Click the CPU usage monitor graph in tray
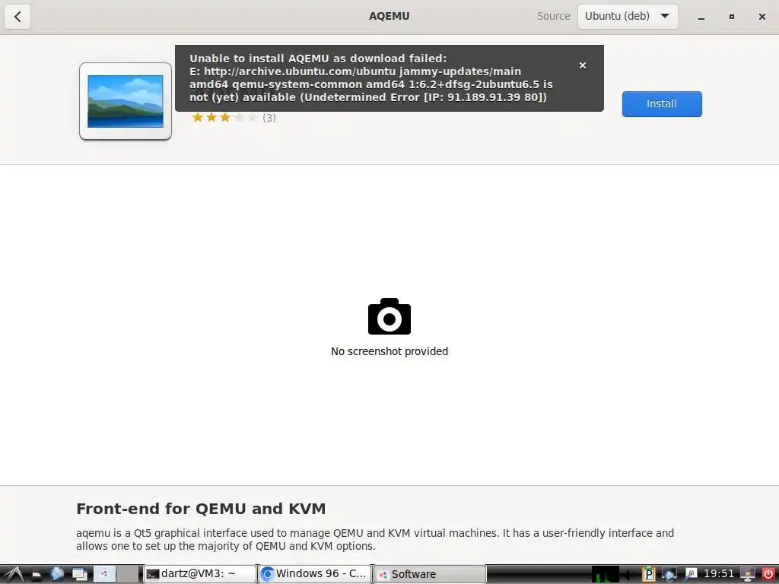Image resolution: width=779 pixels, height=584 pixels. [x=605, y=575]
